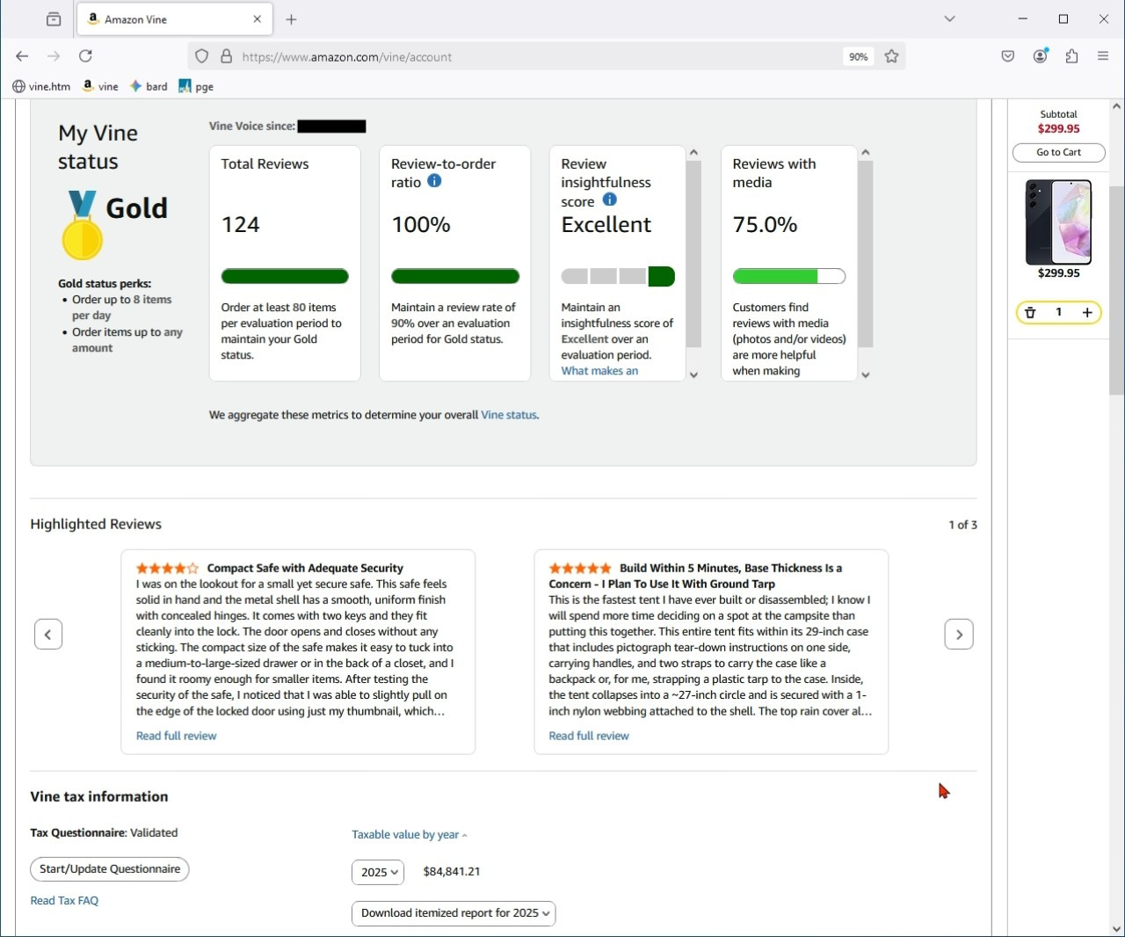
Task: Open the recent browsing icon in tab bar
Action: [54, 19]
